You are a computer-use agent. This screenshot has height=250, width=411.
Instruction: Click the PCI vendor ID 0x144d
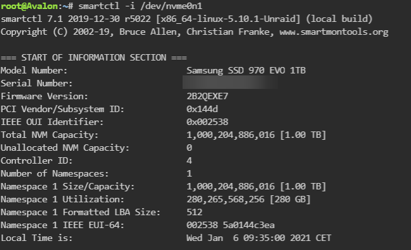[202, 109]
